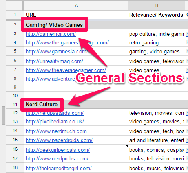Select the 'video games, movies' cell in row 13
188x173 pixels.
tap(156, 121)
